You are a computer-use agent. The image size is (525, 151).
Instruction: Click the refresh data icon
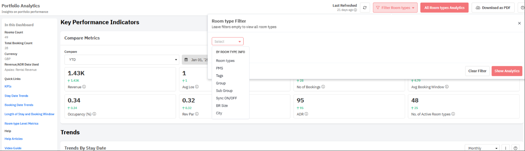tap(365, 8)
